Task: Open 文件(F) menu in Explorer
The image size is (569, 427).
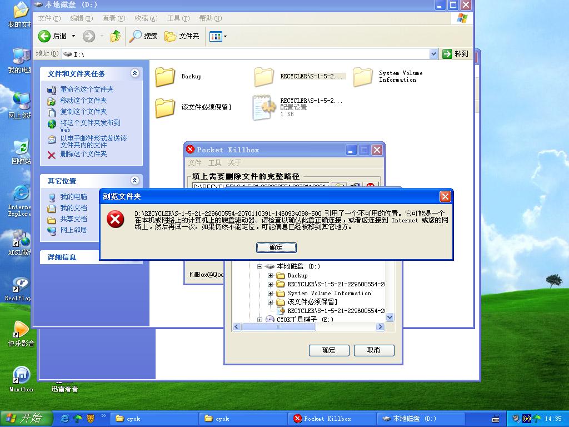Action: click(49, 18)
